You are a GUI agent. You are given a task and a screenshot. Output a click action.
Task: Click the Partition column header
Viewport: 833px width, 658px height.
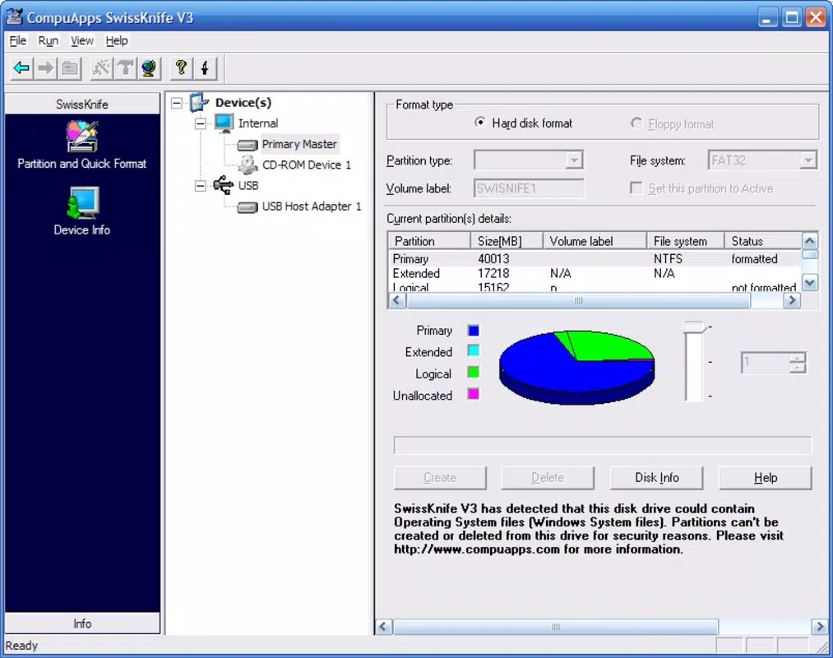tap(429, 241)
